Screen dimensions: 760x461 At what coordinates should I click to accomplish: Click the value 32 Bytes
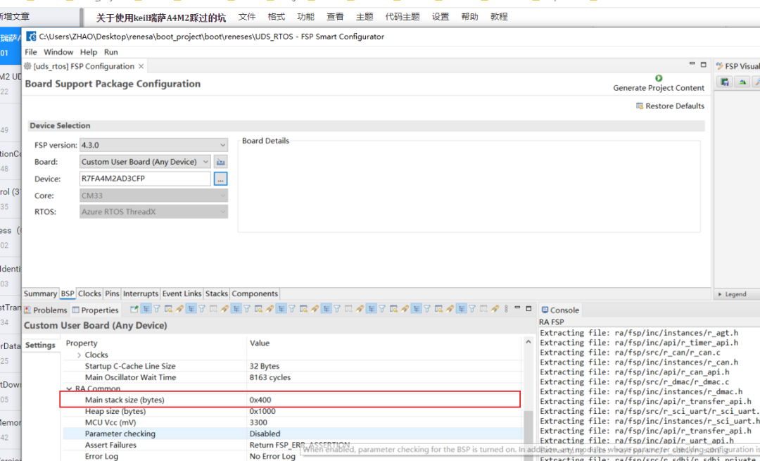264,366
